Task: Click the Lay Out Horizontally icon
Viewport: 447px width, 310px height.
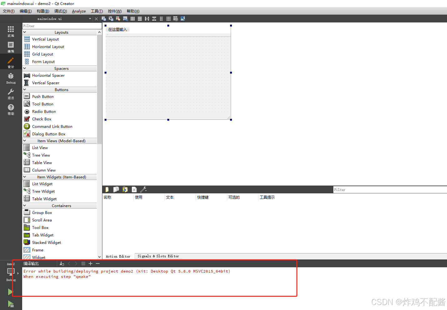Action: [x=132, y=18]
